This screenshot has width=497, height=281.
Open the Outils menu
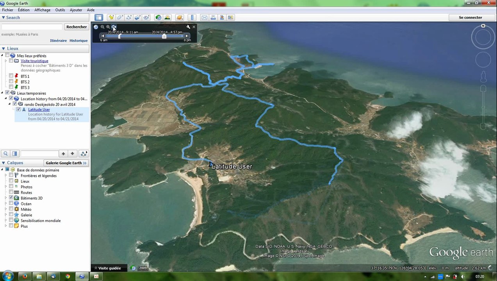tap(60, 10)
